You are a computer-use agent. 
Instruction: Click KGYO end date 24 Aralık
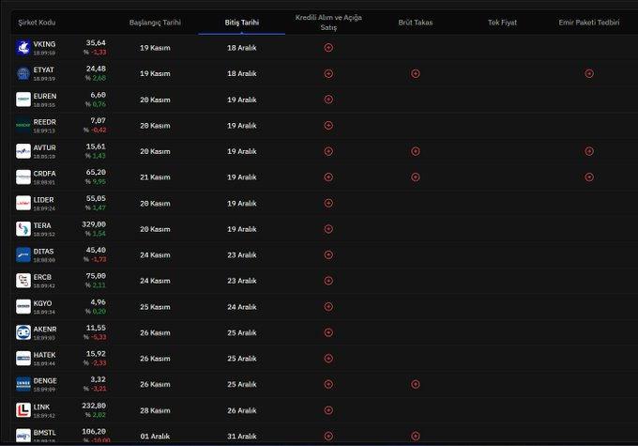(242, 307)
